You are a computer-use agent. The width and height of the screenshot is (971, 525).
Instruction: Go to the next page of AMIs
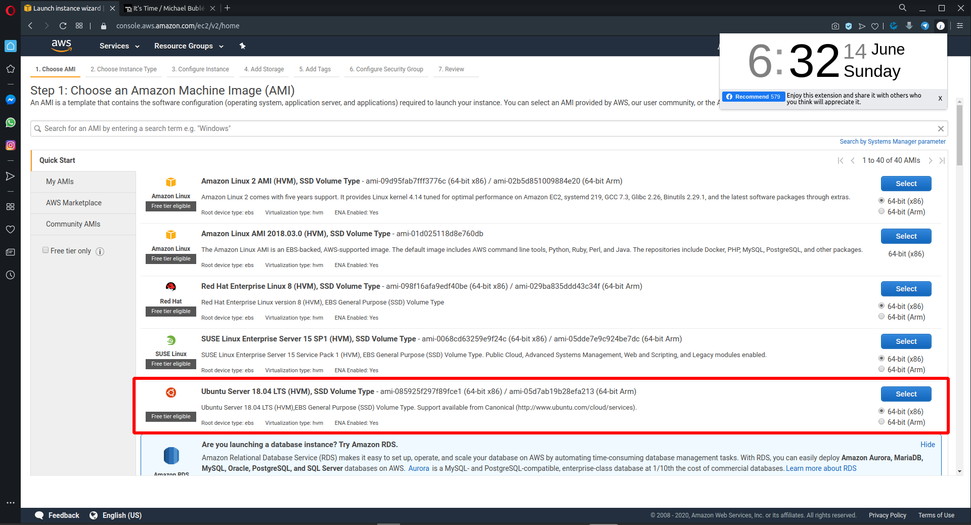point(931,160)
